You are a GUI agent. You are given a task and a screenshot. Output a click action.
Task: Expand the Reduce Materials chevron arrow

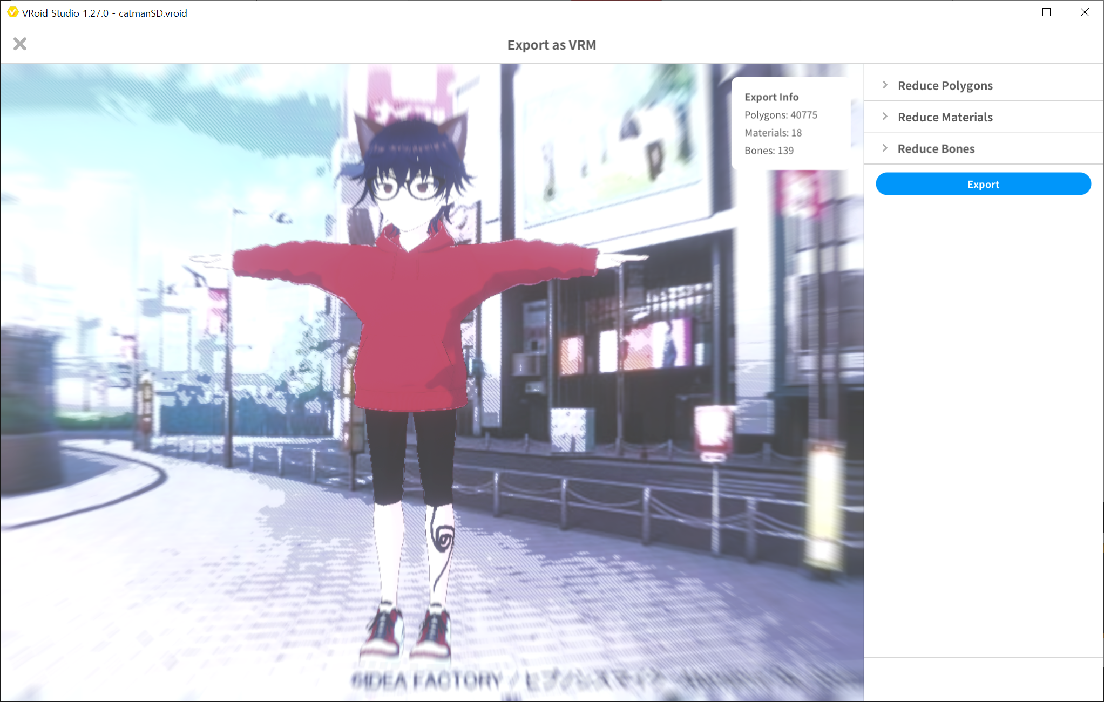point(885,117)
